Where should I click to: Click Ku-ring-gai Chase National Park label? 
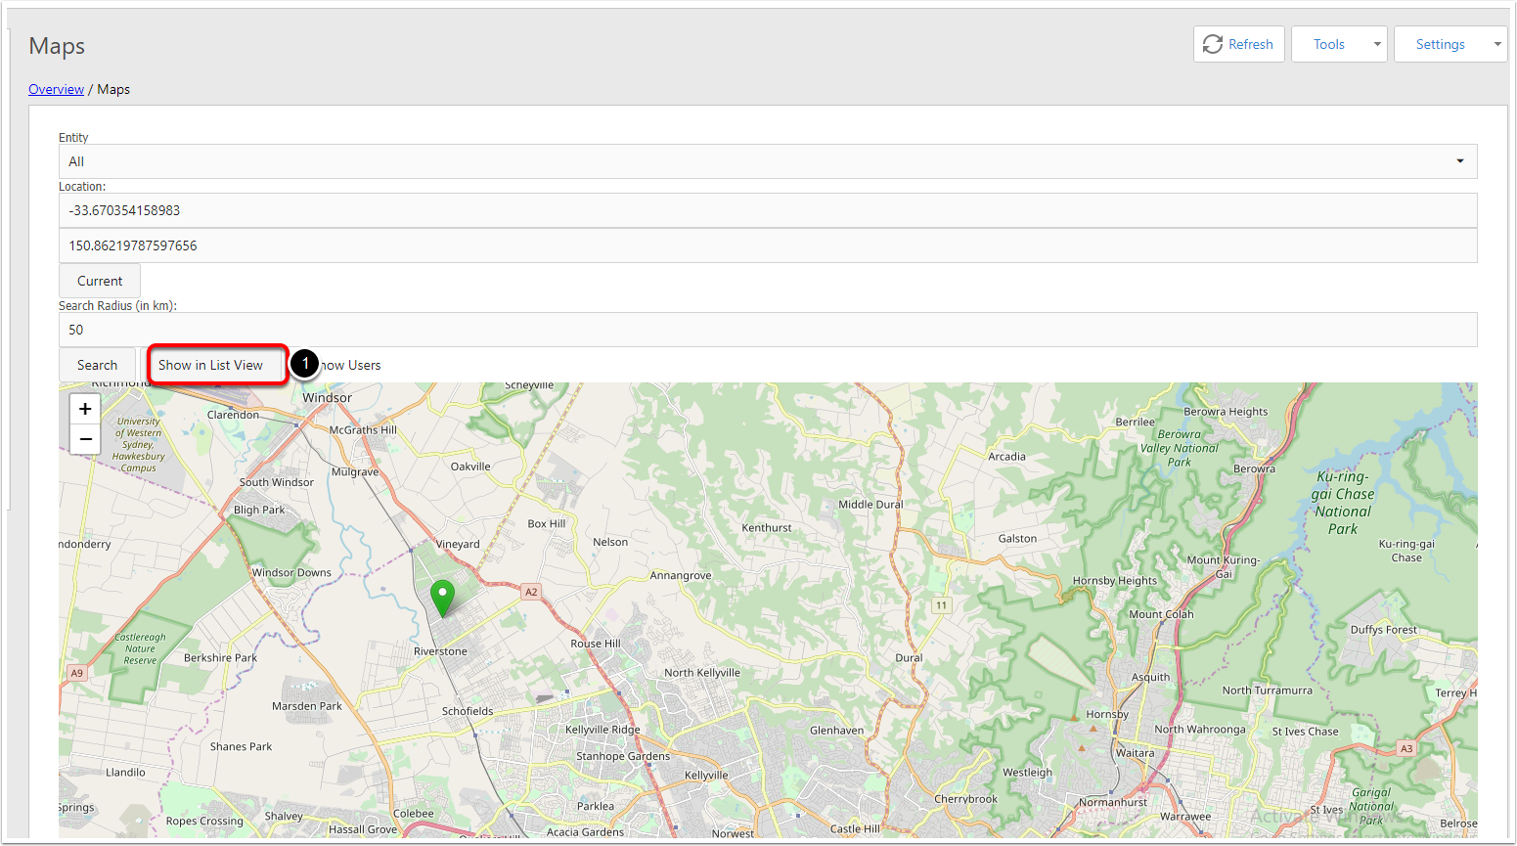pos(1343,503)
